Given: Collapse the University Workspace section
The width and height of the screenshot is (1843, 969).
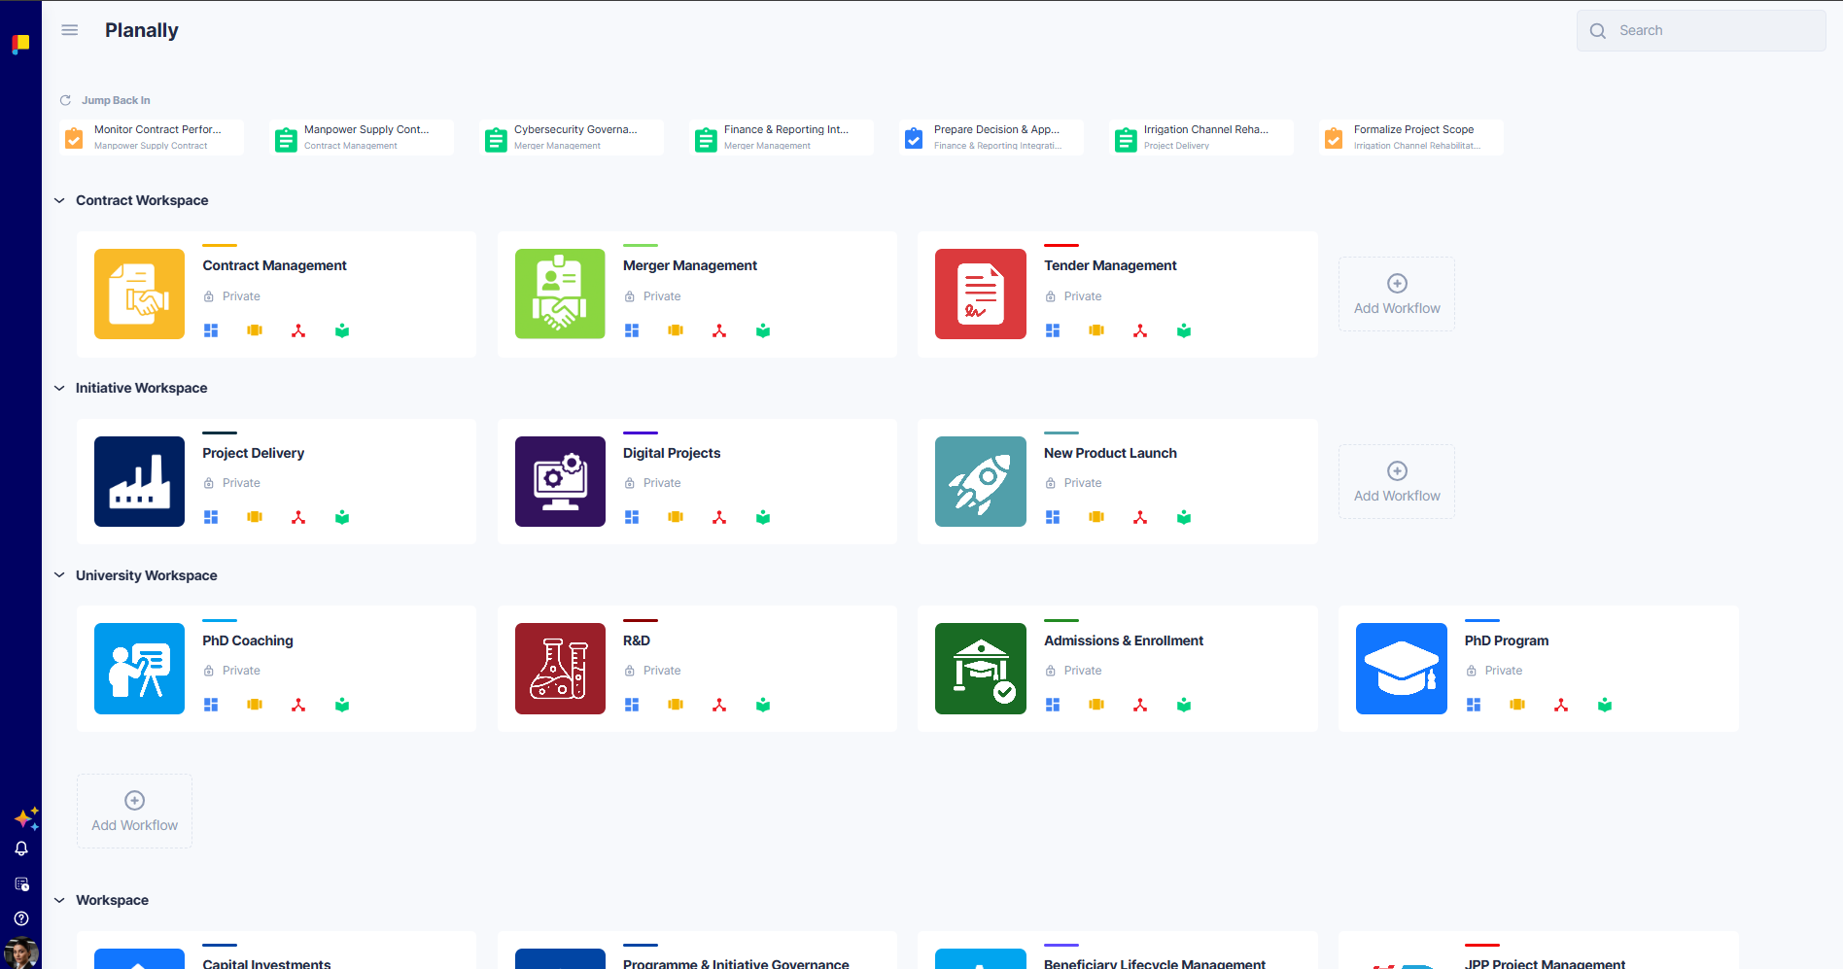Looking at the screenshot, I should [59, 575].
